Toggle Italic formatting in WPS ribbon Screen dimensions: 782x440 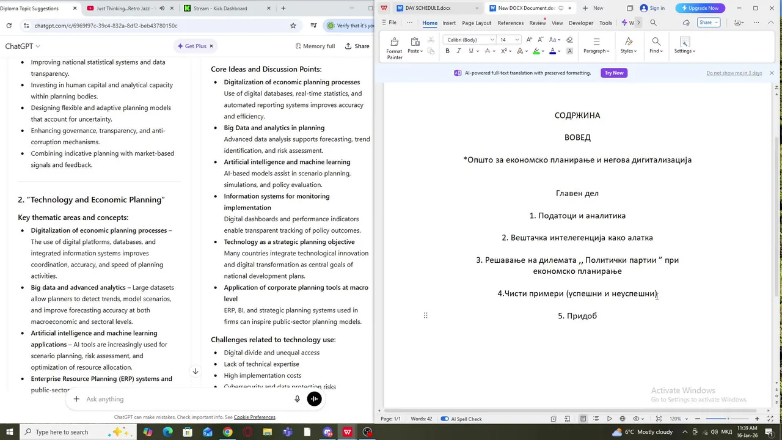point(459,51)
